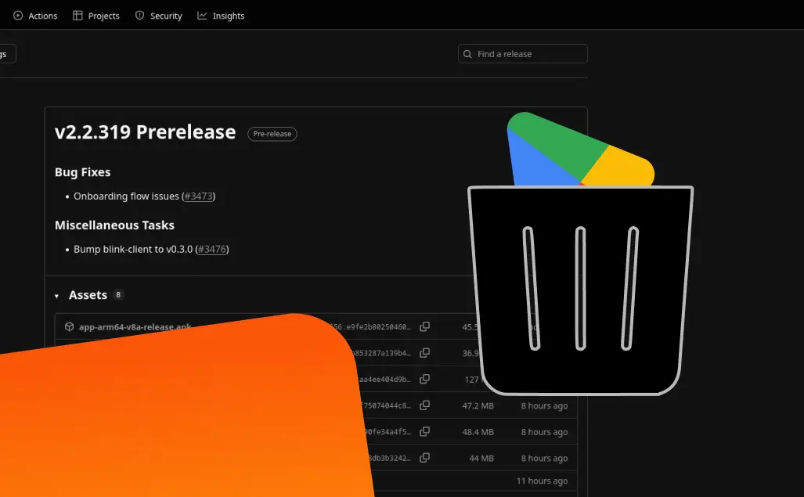Copy hash ending aa4ee404d9b
Screen dimensions: 804x497
(424, 379)
